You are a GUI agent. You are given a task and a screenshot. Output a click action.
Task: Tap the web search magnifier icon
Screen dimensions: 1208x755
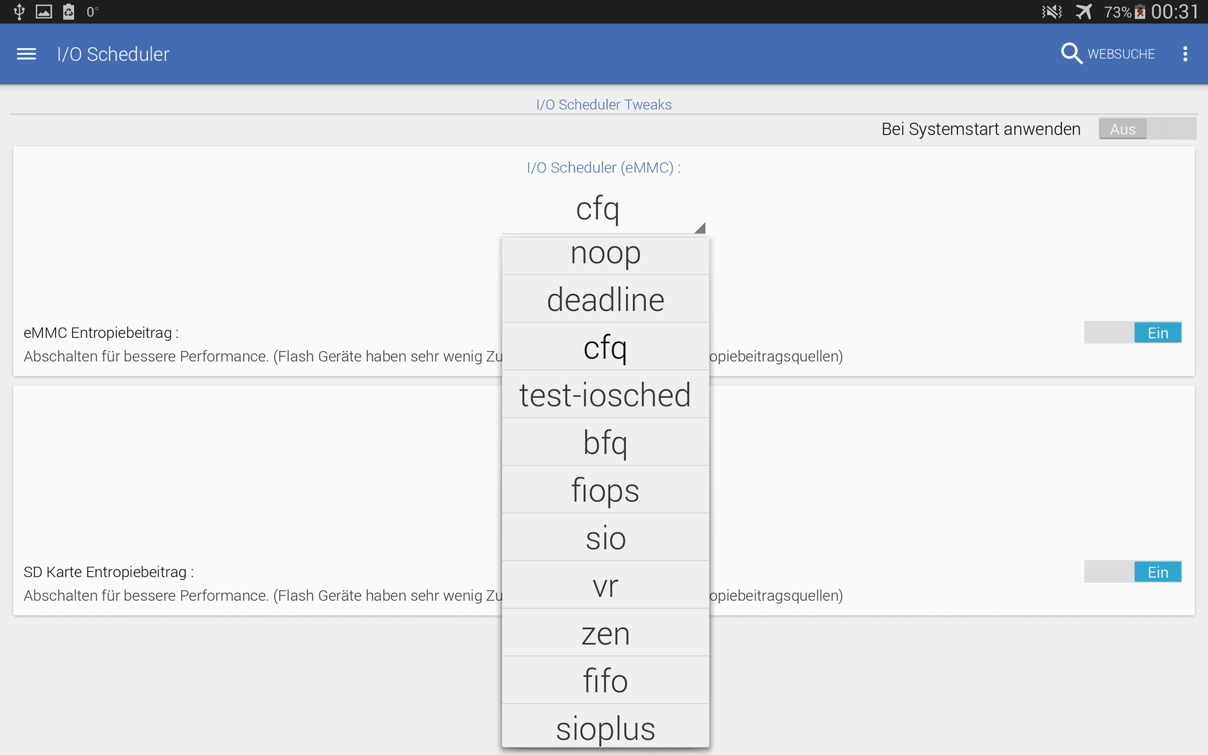(x=1071, y=53)
